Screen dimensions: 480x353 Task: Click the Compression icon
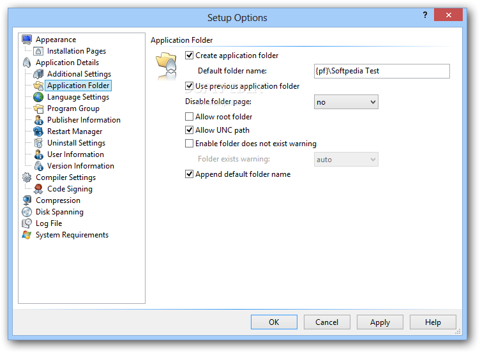(x=27, y=200)
